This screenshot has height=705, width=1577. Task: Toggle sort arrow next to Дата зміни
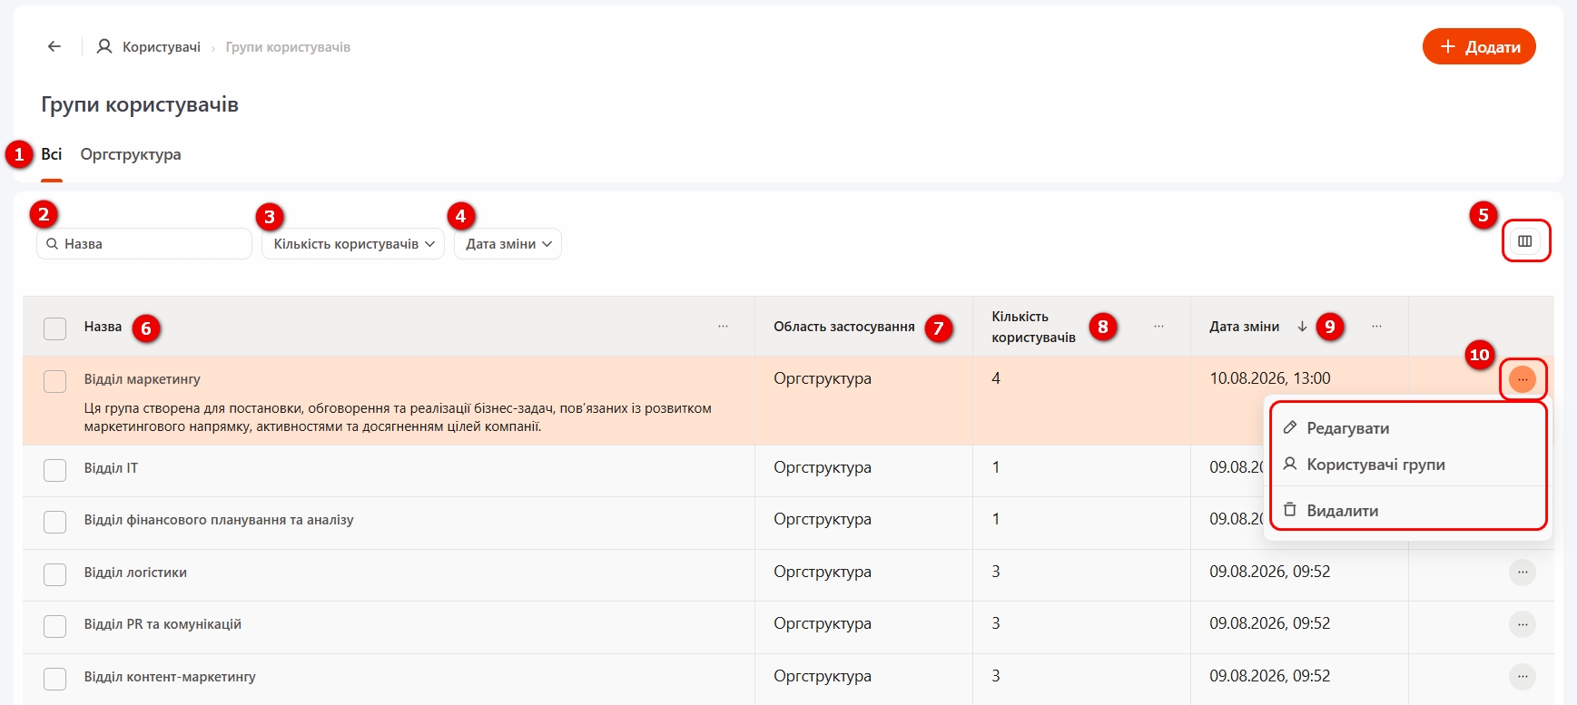pos(1302,327)
